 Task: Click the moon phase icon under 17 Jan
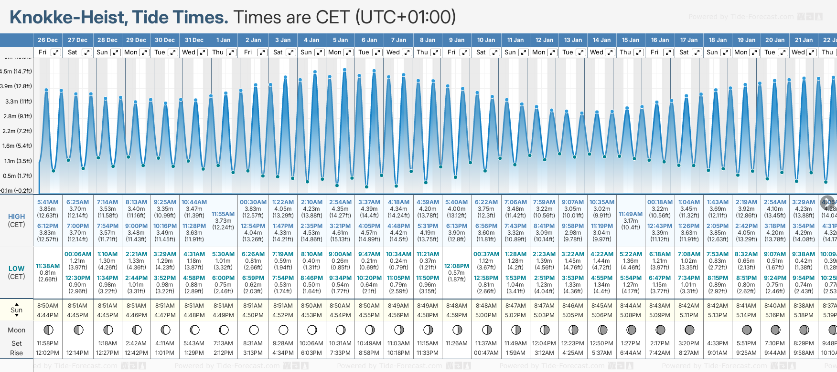pyautogui.click(x=689, y=330)
